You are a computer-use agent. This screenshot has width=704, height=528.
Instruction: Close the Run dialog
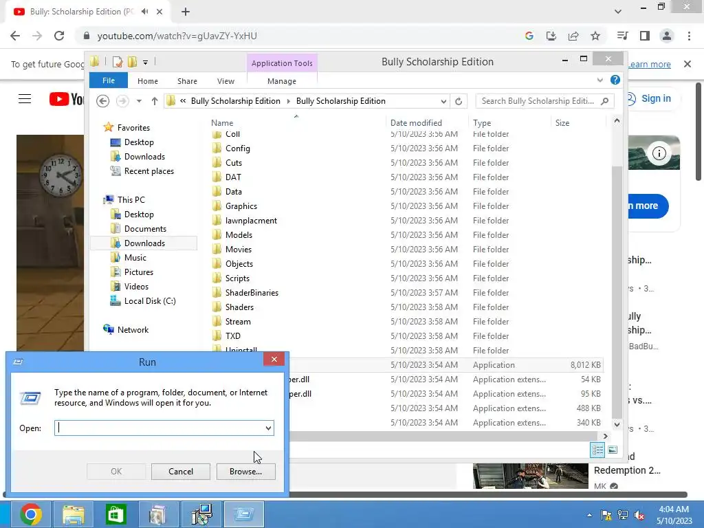click(x=274, y=359)
